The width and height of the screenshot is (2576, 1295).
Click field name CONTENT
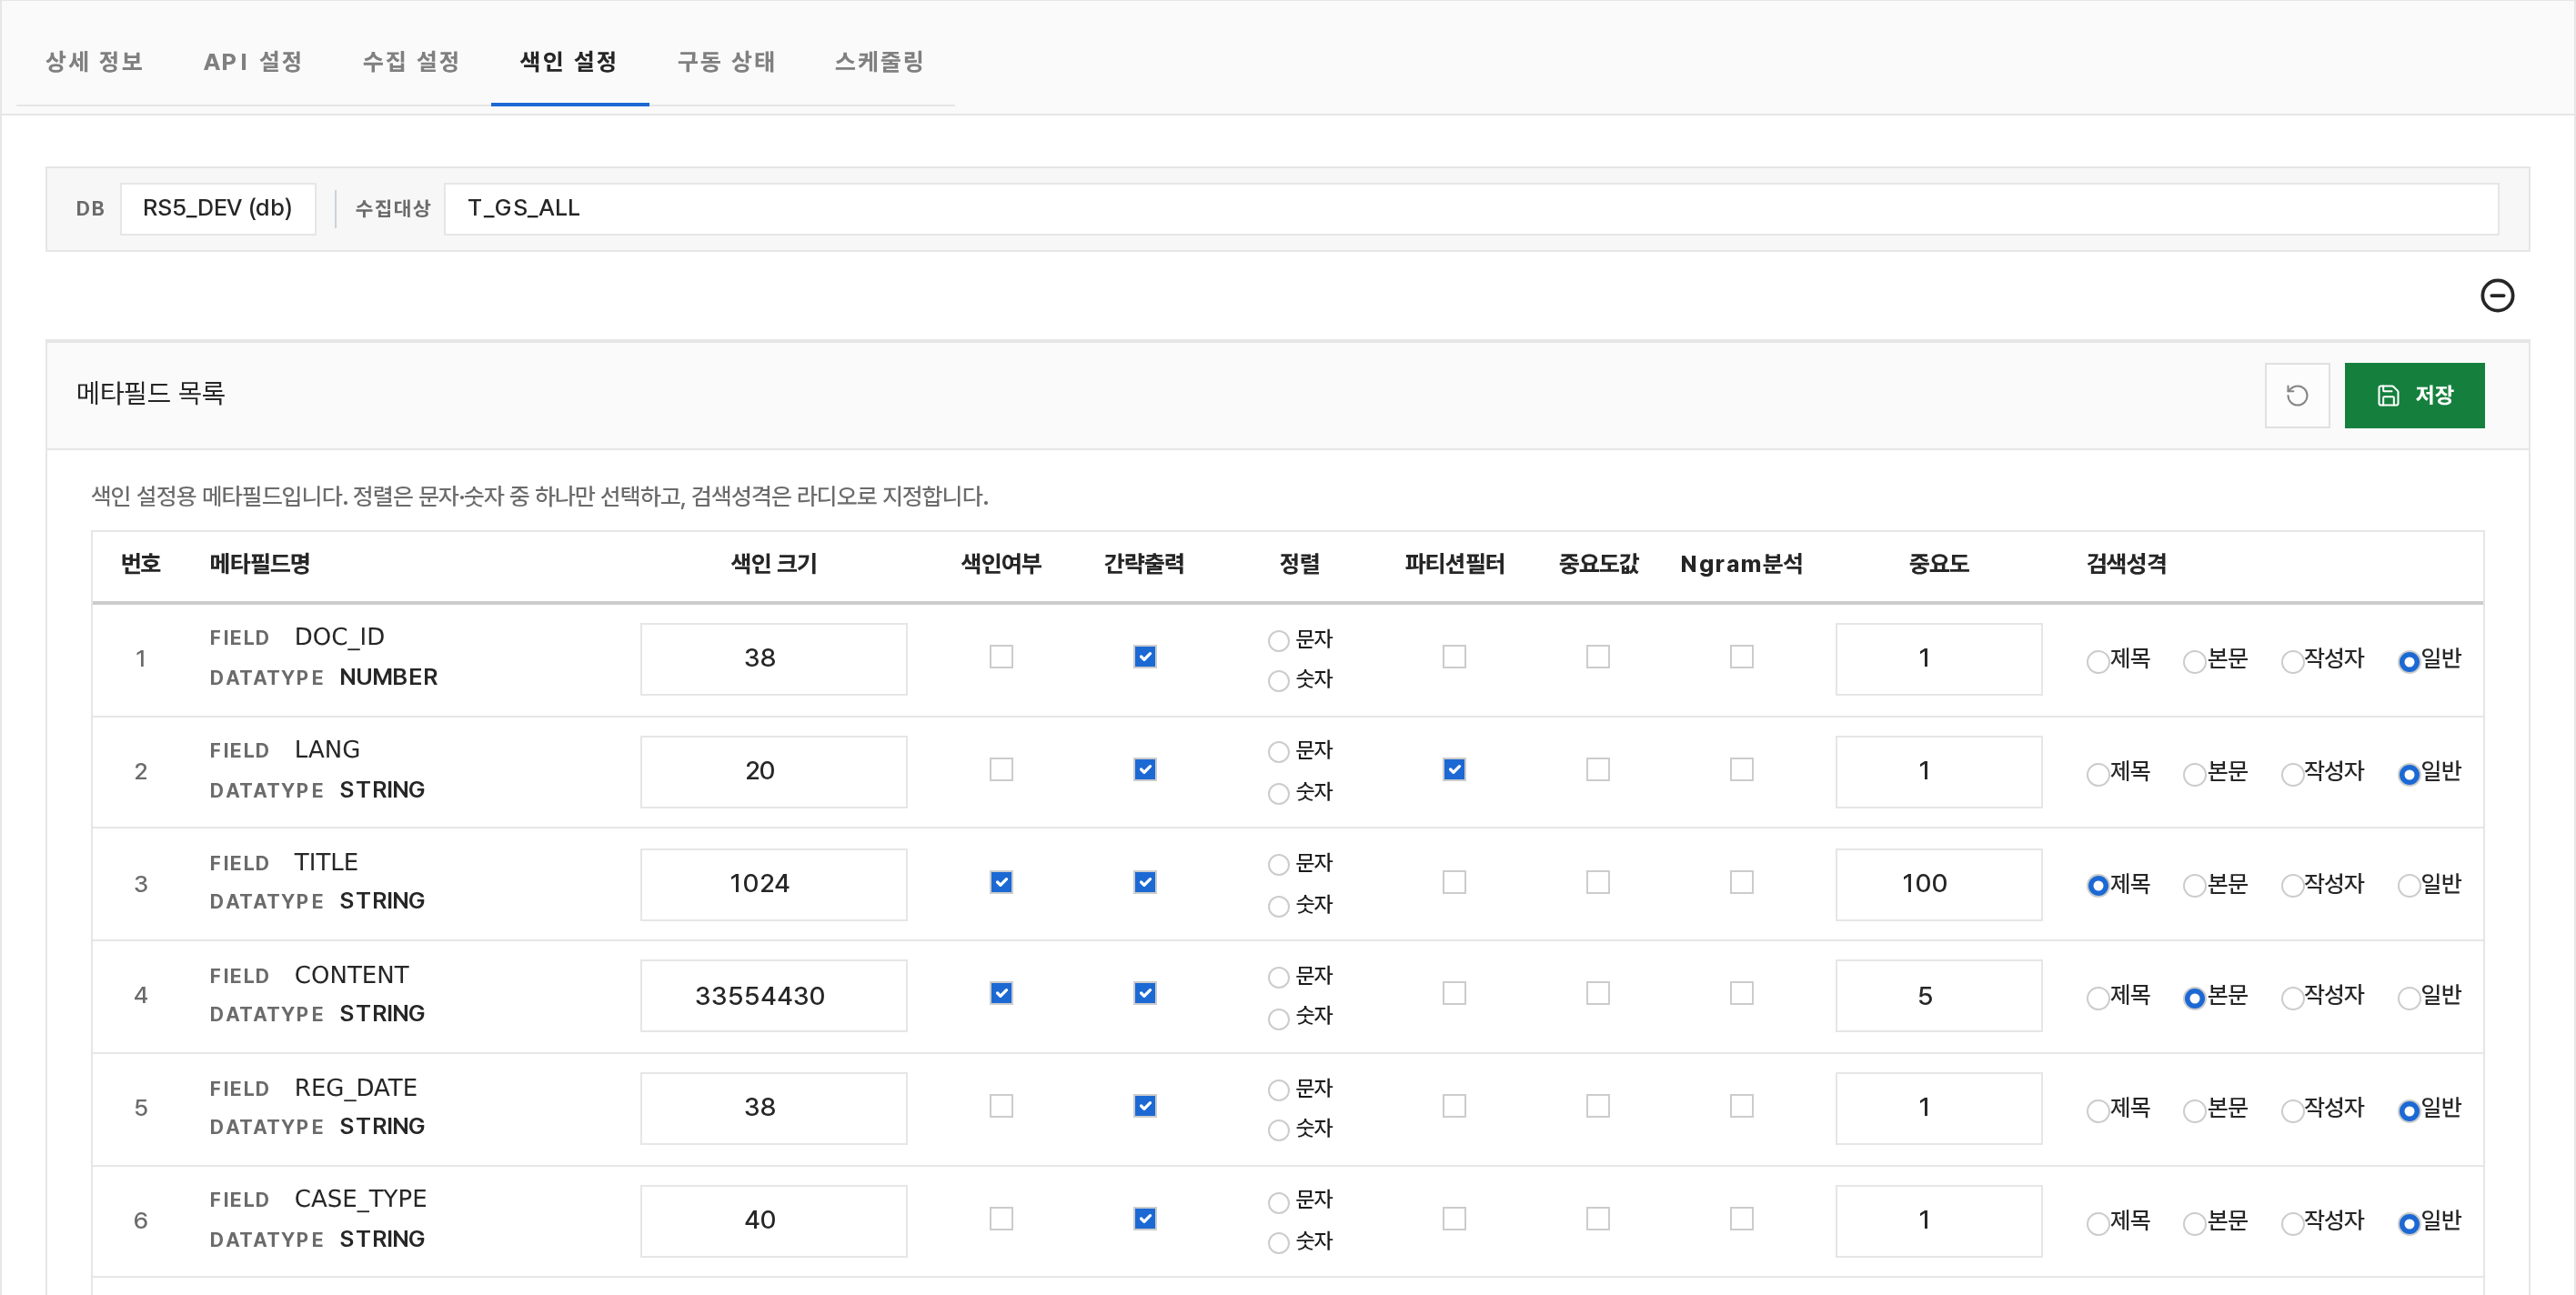(x=352, y=975)
